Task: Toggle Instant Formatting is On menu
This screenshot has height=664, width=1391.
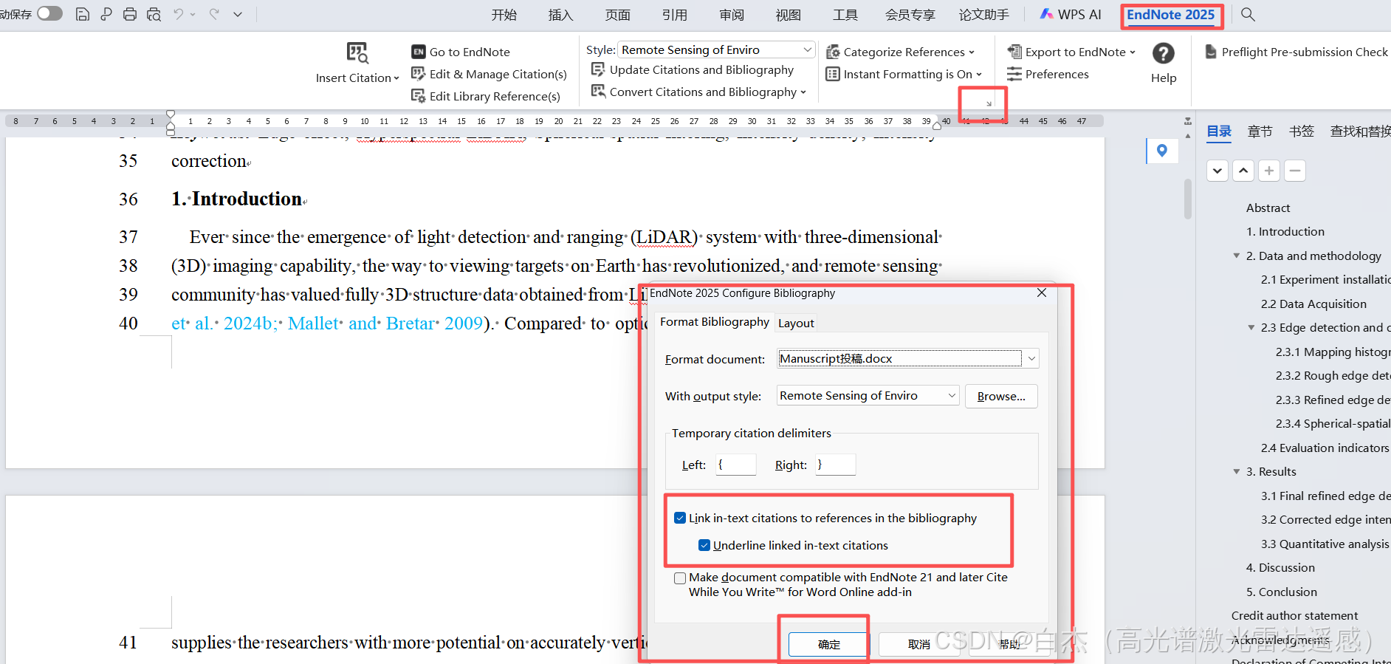Action: pos(904,74)
